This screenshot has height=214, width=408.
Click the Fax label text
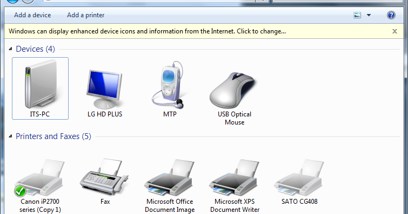click(x=105, y=201)
